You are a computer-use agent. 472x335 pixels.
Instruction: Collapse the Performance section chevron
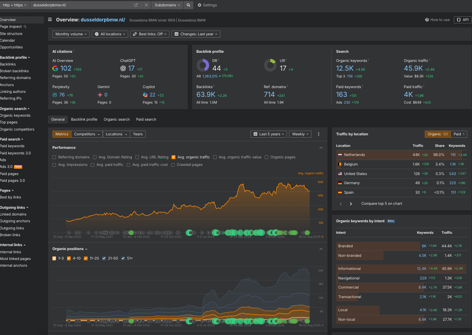(x=321, y=148)
